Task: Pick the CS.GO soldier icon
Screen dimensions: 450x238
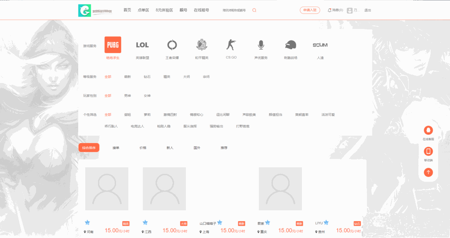Action: point(231,45)
